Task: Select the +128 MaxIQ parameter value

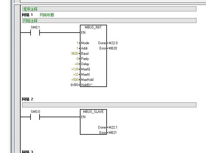Action: pos(75,69)
